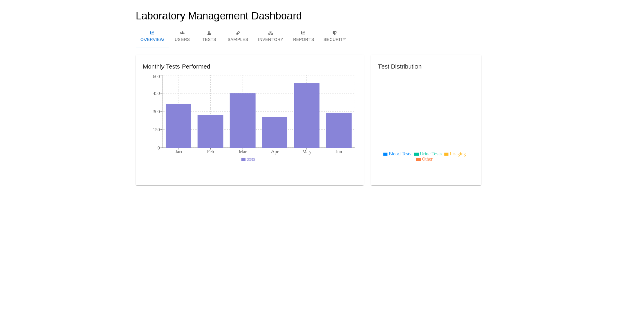This screenshot has height=324, width=617.
Task: Toggle the 'tests' legend label under bar chart
Action: (x=250, y=159)
